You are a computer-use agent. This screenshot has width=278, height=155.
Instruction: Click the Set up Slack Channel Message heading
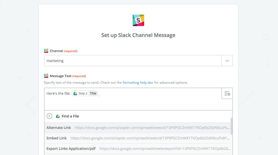[138, 35]
